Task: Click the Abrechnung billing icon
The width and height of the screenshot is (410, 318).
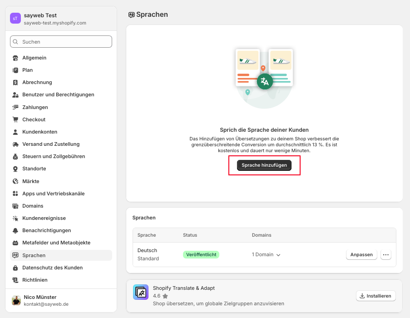Action: pos(15,82)
